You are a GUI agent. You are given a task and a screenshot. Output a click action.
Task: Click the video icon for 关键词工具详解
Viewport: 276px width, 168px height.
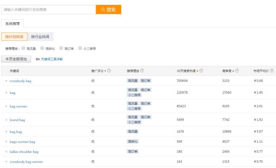(x=38, y=59)
